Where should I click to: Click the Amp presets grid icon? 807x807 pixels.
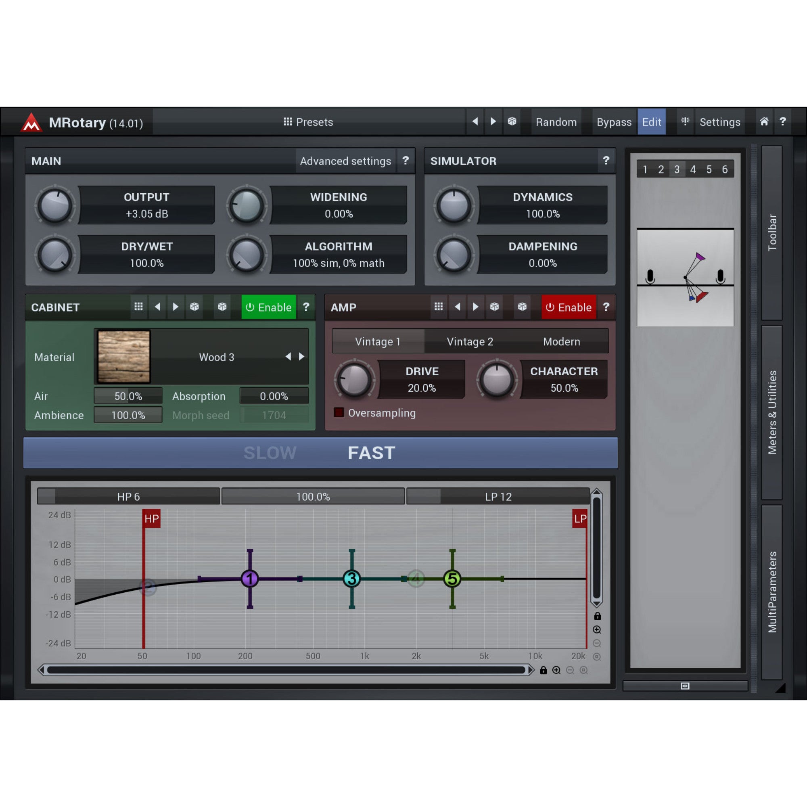click(439, 307)
